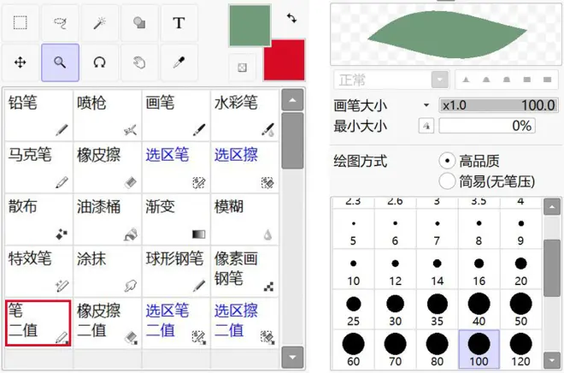The image size is (564, 373).
Task: Choose the 特效笔 effect pen
Action: pos(38,270)
